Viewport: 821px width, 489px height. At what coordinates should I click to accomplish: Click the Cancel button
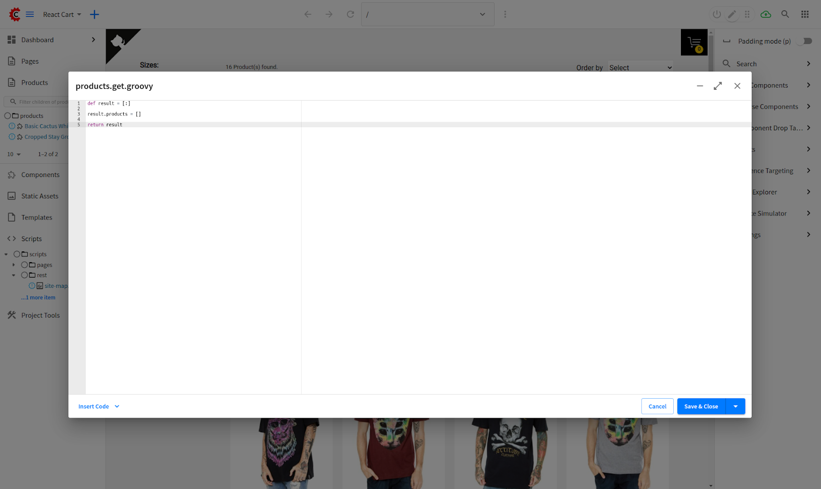657,406
